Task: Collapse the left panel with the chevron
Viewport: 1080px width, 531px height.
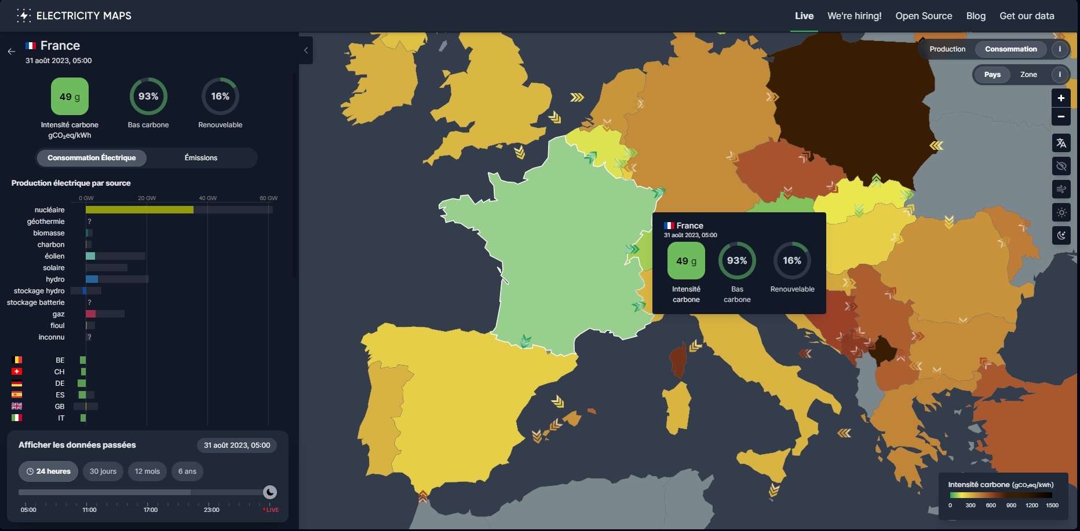Action: point(306,50)
